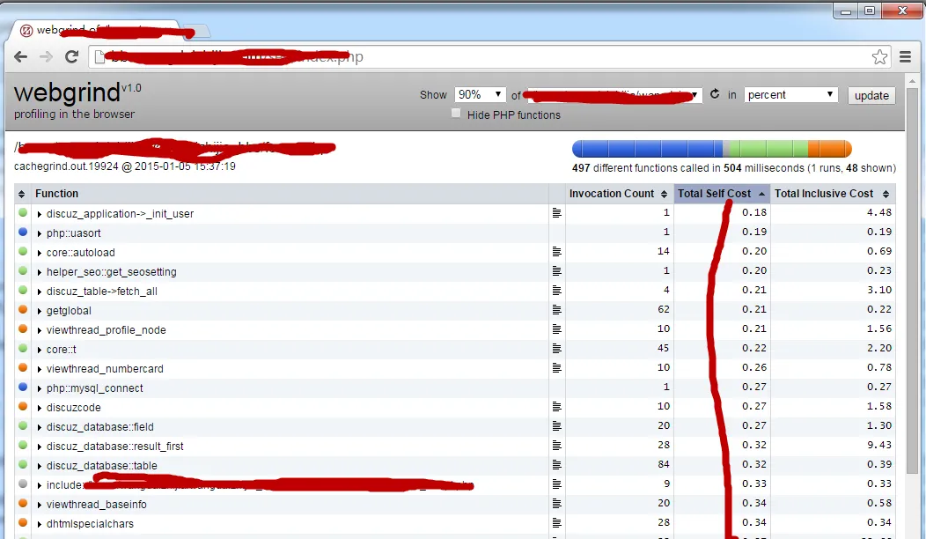The image size is (926, 539).
Task: Go back using the browser back arrow
Action: coord(20,56)
